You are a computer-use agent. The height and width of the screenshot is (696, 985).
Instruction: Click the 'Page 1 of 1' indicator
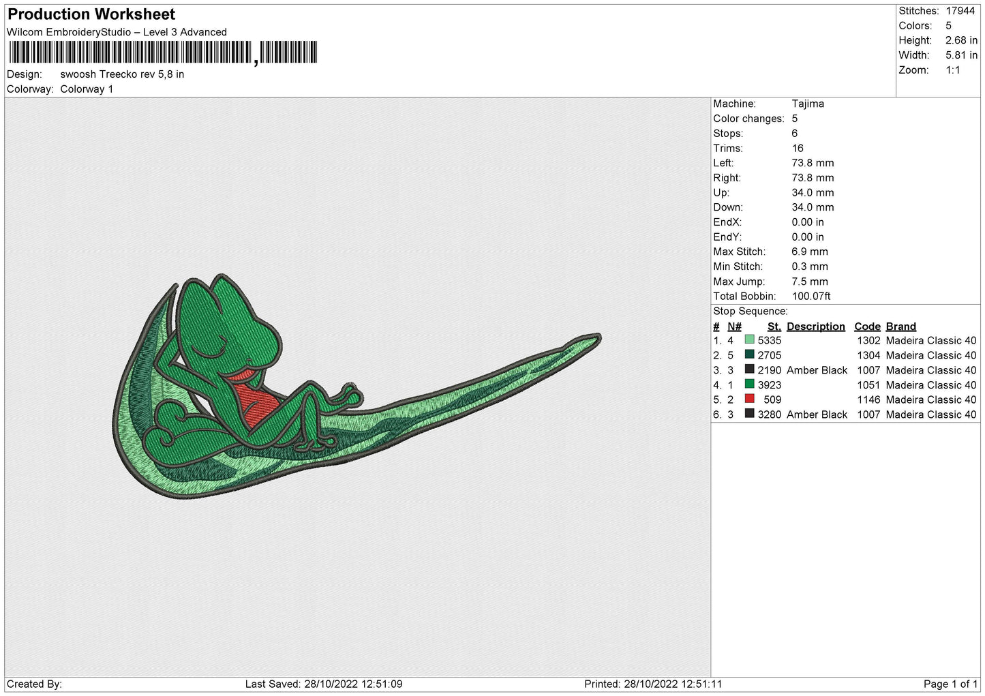click(x=950, y=684)
